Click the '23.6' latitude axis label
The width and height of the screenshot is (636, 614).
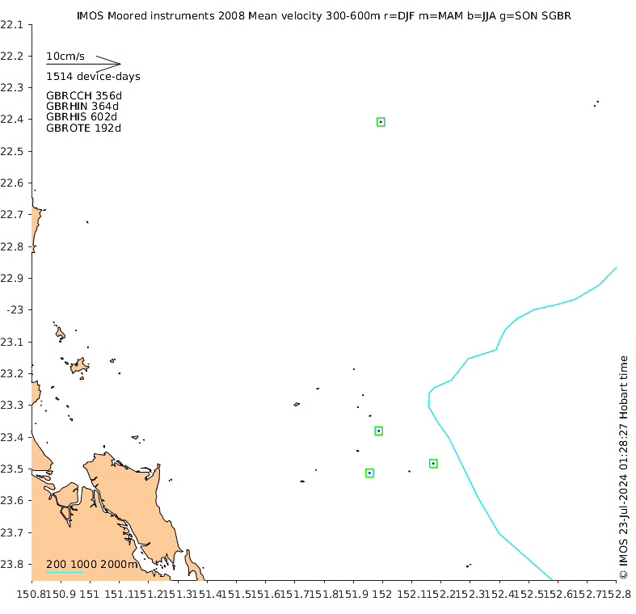pyautogui.click(x=12, y=500)
